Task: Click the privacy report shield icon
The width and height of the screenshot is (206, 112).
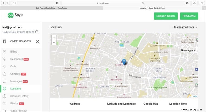Action: click(x=57, y=3)
